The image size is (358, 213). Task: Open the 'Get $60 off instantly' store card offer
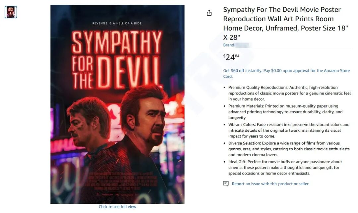286,73
